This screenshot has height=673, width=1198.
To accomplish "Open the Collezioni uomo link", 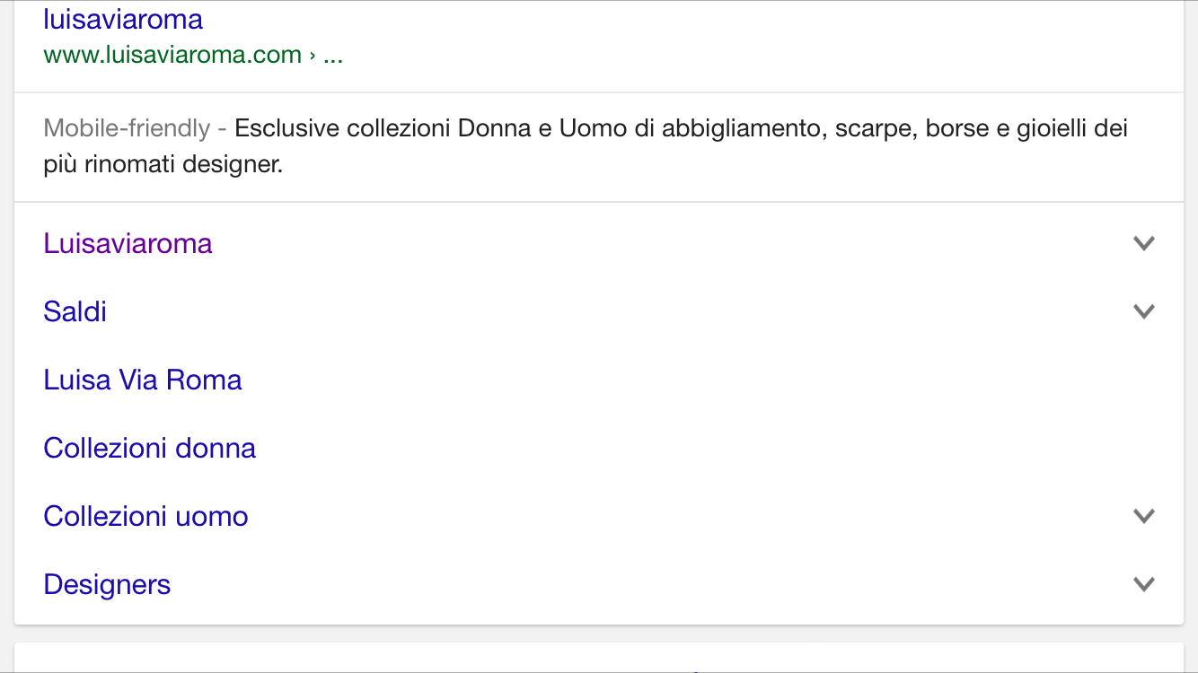I will coord(145,516).
